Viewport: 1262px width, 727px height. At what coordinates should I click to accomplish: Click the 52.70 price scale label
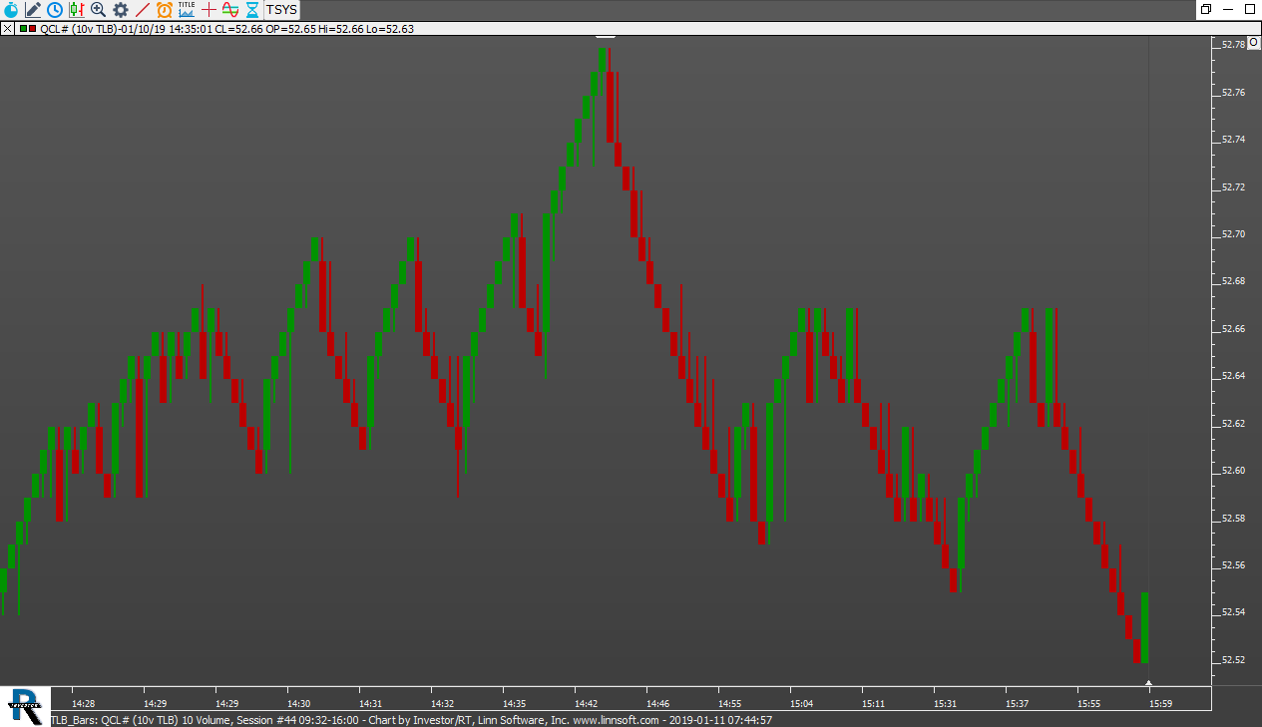pos(1233,234)
